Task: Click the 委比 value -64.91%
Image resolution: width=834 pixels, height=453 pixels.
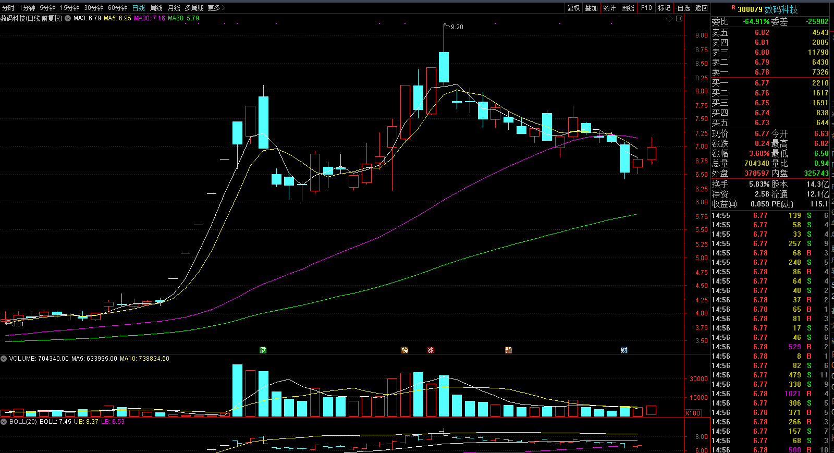Action: [756, 21]
